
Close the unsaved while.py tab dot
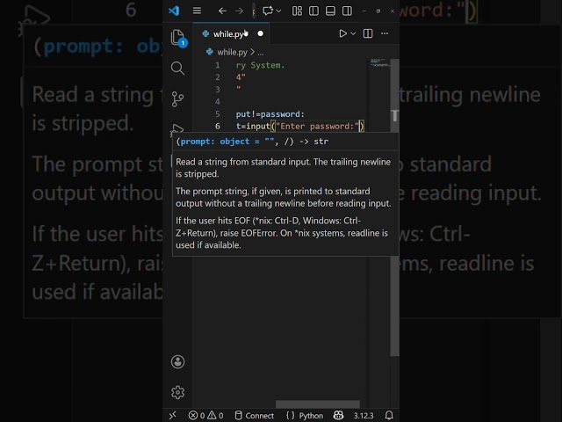pyautogui.click(x=261, y=33)
